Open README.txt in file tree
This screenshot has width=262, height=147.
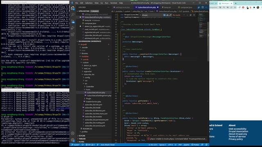pos(87,129)
